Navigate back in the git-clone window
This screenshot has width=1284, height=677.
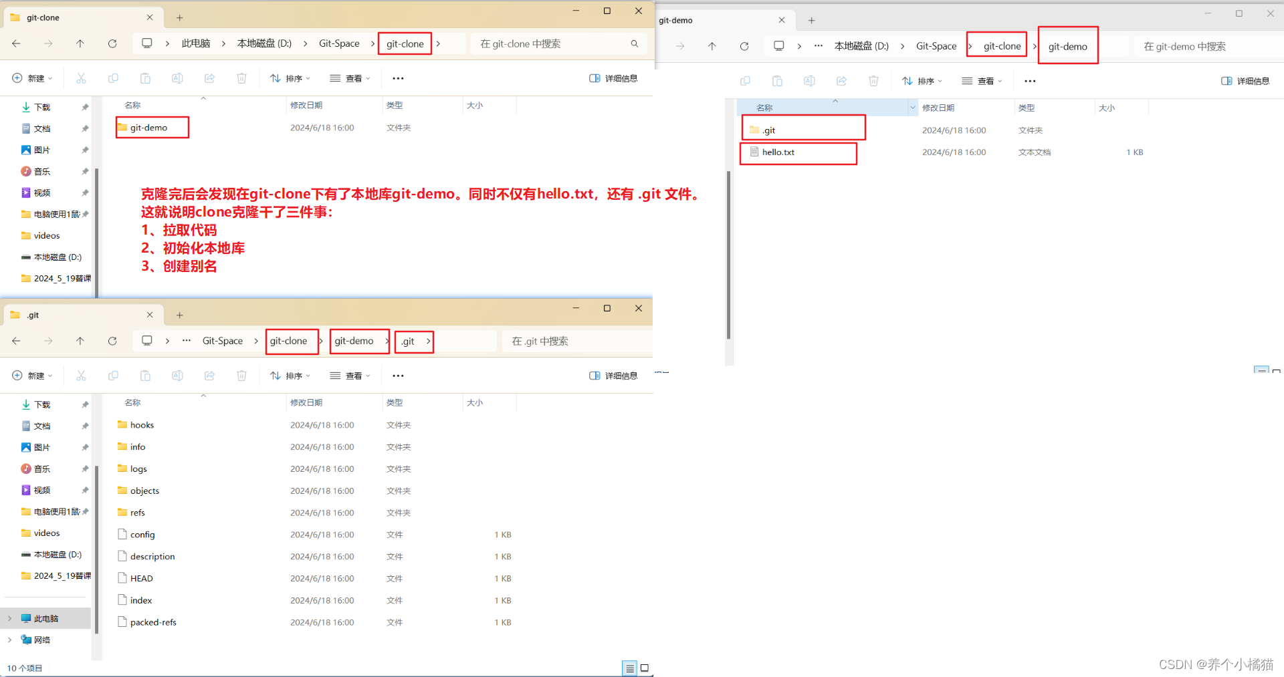(16, 43)
